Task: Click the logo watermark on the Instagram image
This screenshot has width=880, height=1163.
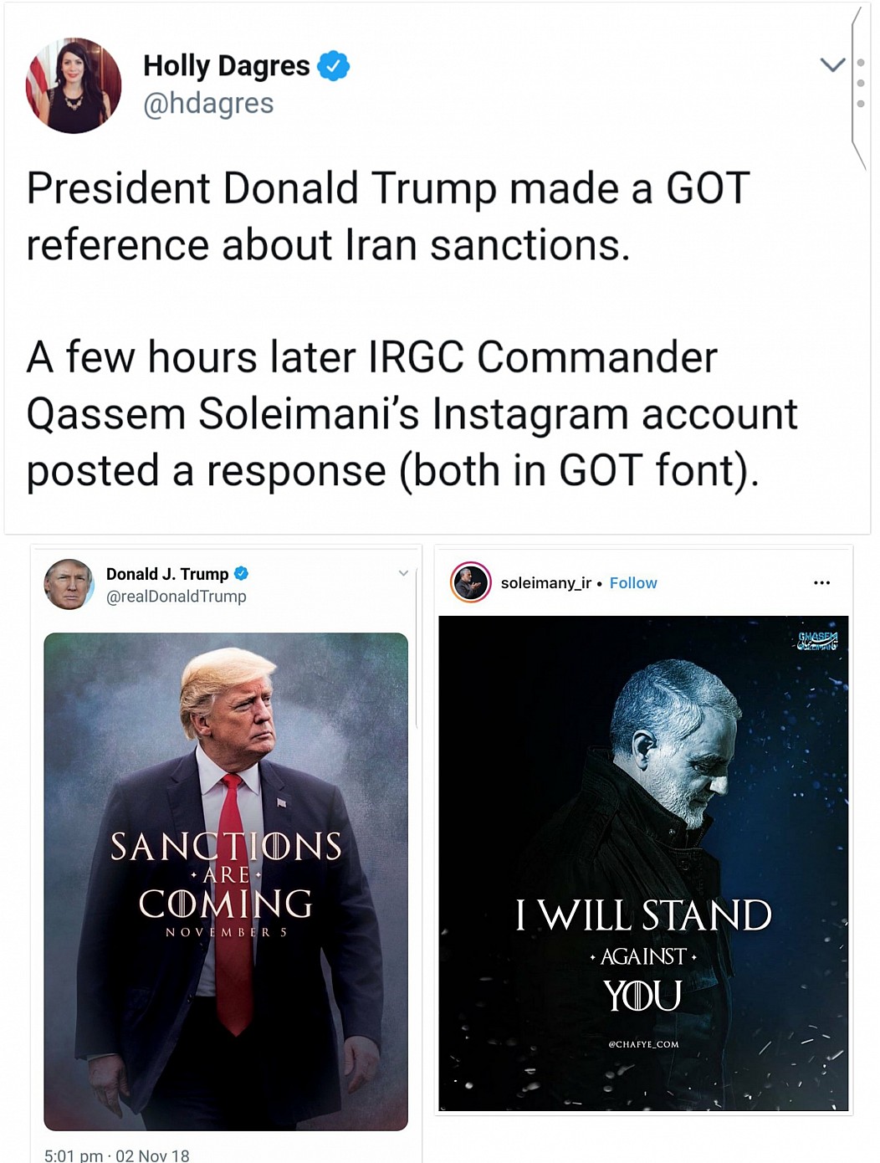Action: (x=817, y=641)
